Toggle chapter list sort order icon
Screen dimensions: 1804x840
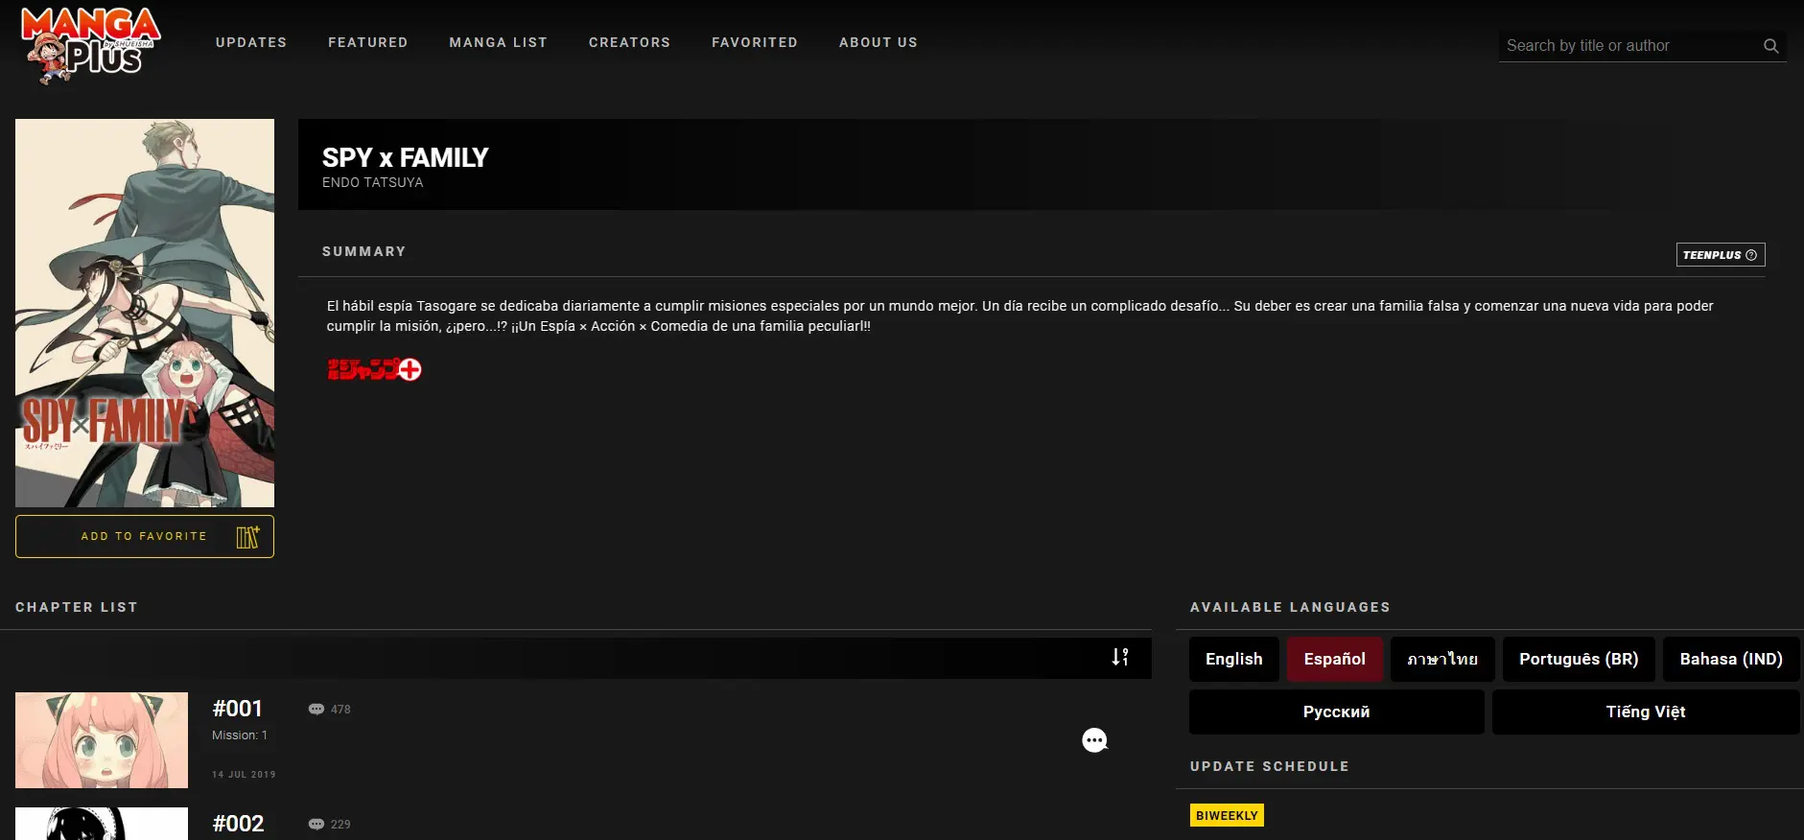click(1120, 657)
